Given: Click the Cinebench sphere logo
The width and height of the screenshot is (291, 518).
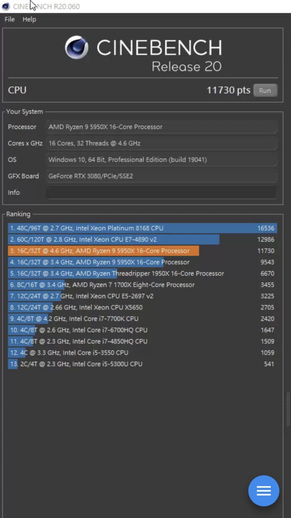Looking at the screenshot, I should (x=76, y=48).
